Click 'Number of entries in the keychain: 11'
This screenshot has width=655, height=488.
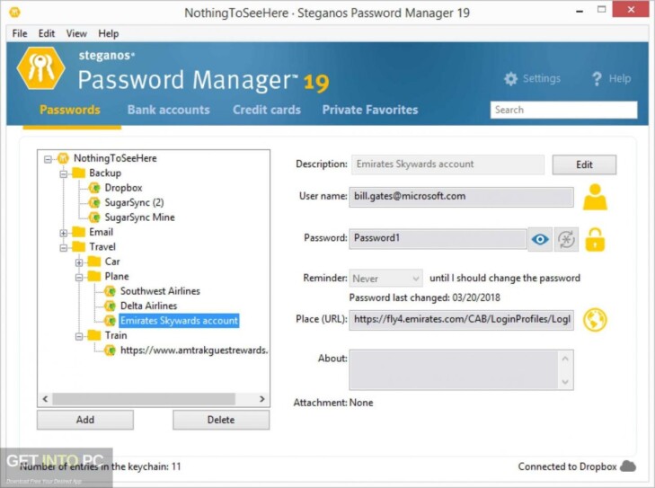pos(101,466)
